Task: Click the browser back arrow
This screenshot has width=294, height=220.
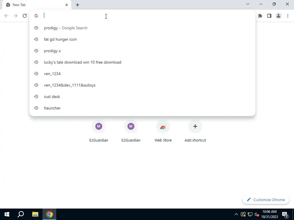Action: tap(6, 16)
